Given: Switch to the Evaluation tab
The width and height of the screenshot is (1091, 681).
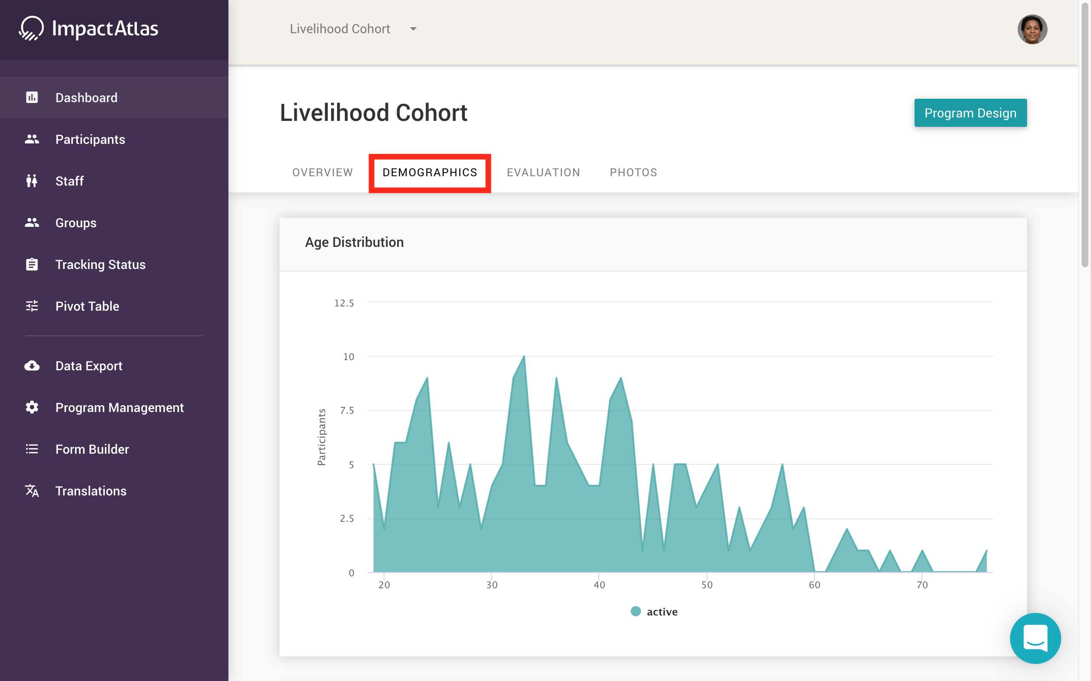Looking at the screenshot, I should [543, 172].
